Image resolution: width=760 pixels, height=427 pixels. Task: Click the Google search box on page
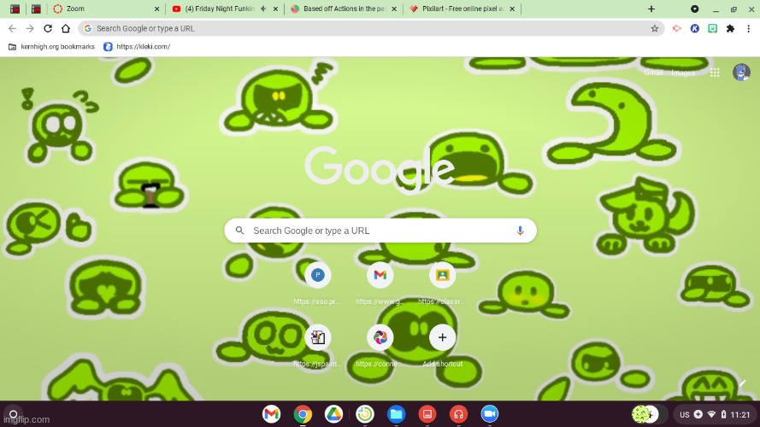coord(380,231)
